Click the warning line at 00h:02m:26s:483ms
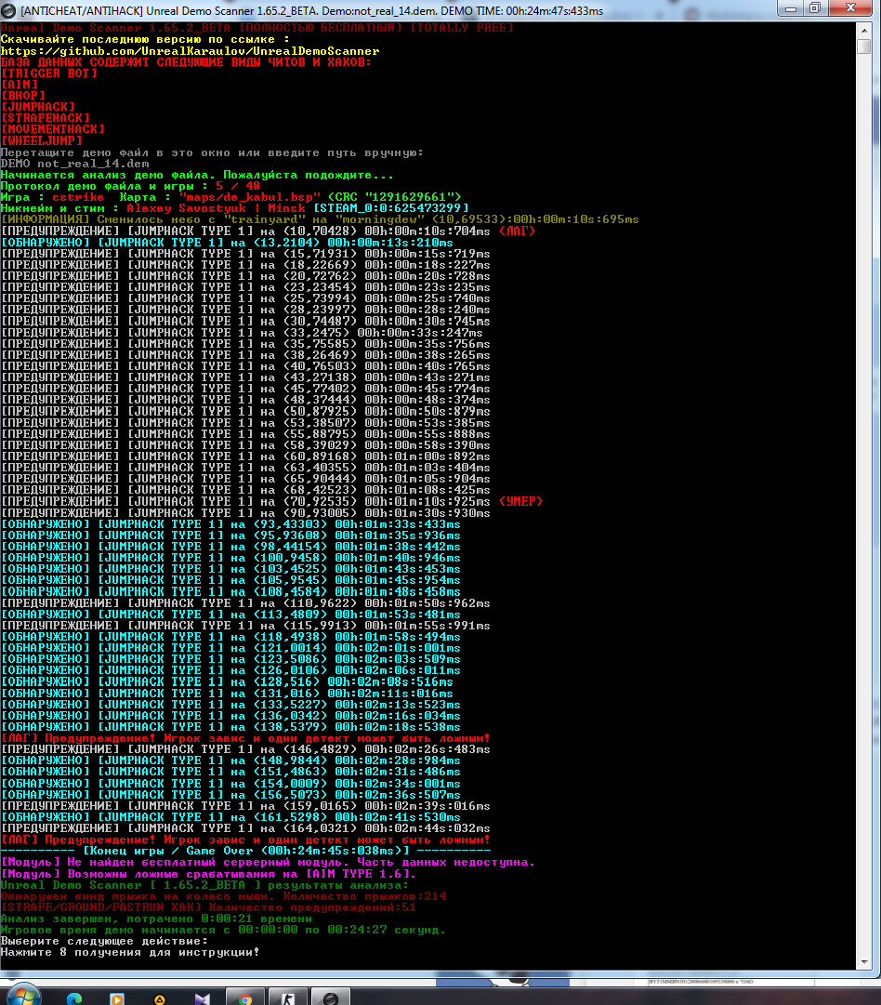Viewport: 881px width, 1005px height. pos(245,749)
